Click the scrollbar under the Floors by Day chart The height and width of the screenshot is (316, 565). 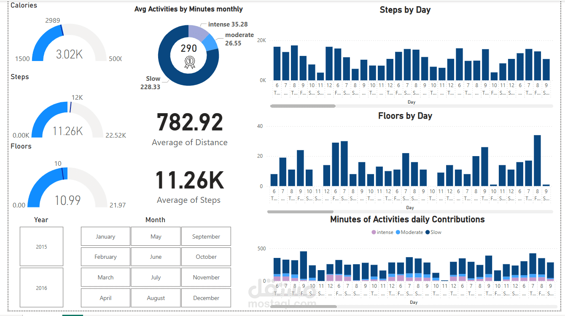[x=300, y=211]
